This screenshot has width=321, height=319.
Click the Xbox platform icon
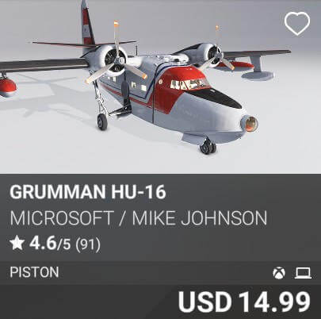(279, 273)
